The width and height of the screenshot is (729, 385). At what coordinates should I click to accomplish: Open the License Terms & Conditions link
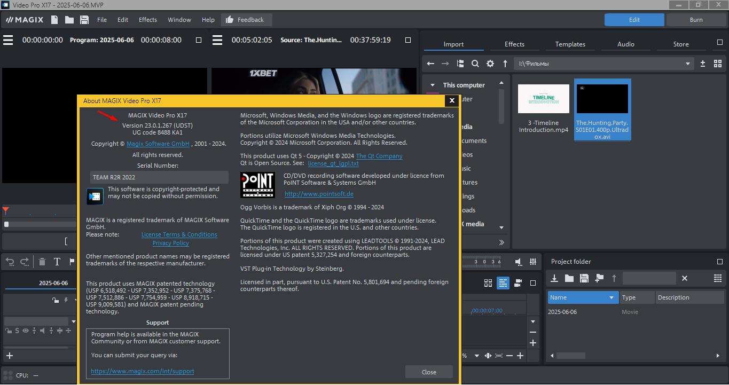179,234
